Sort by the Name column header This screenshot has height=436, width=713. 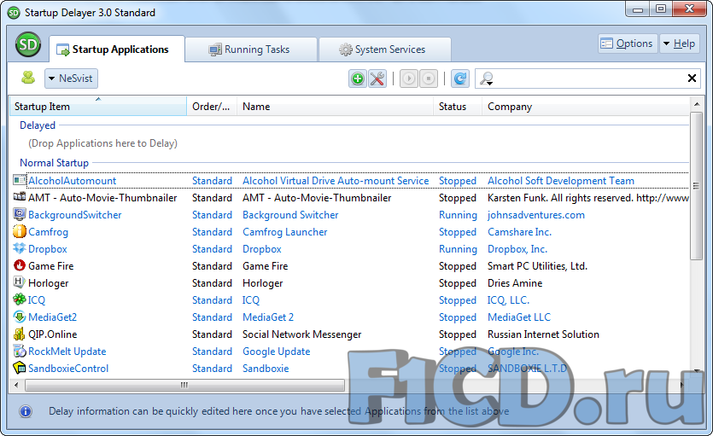click(x=335, y=107)
